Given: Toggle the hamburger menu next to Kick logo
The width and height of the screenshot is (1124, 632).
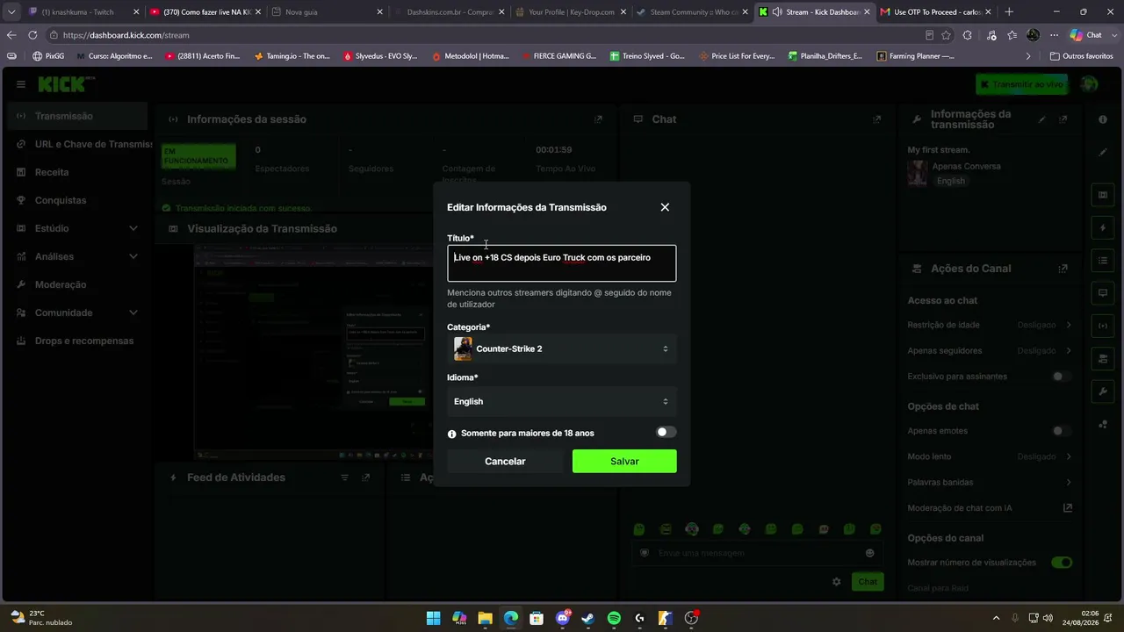Looking at the screenshot, I should tap(21, 84).
